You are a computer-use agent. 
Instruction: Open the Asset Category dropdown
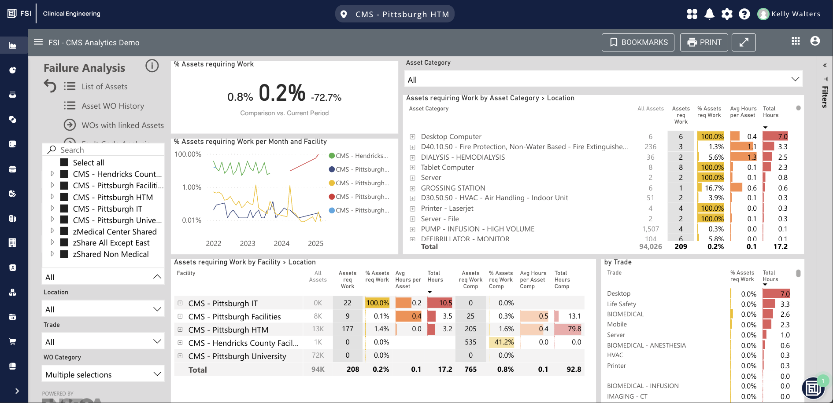[603, 80]
